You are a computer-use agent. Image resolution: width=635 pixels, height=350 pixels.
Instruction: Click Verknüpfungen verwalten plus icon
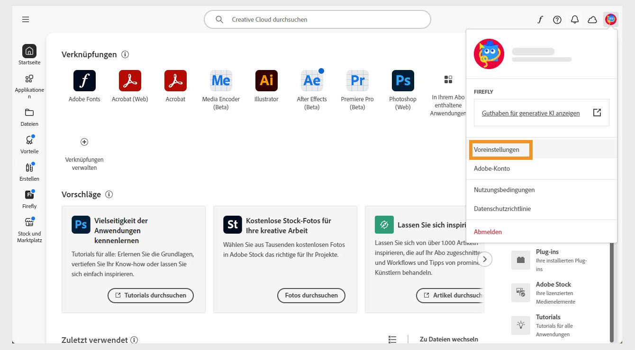click(84, 142)
